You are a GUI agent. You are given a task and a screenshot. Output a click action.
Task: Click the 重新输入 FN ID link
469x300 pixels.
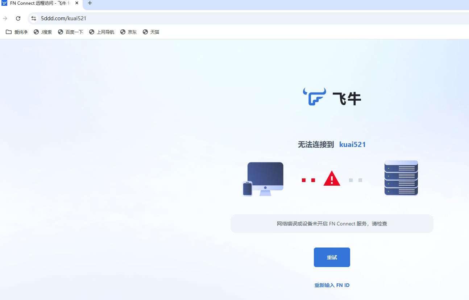tap(332, 285)
